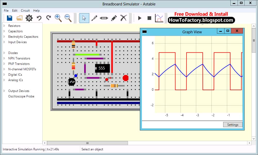
Task: Select the delete/cut tool
Action: click(x=123, y=18)
